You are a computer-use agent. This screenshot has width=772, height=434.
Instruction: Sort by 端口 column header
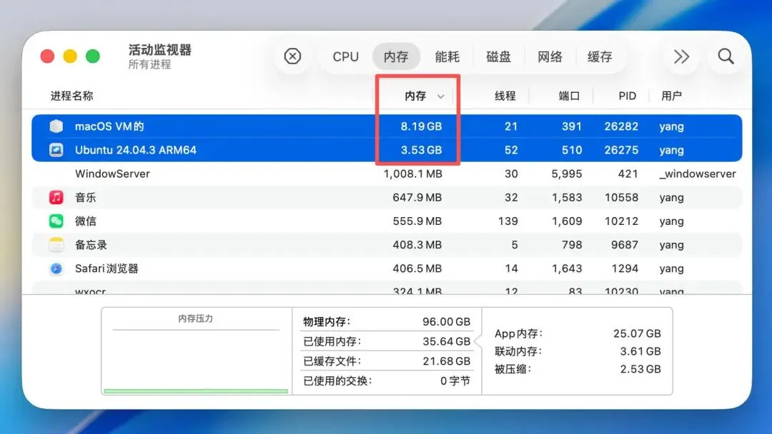(x=569, y=96)
